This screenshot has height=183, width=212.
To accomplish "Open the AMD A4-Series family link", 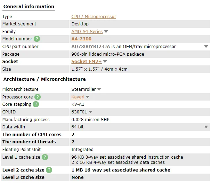I will [87, 31].
